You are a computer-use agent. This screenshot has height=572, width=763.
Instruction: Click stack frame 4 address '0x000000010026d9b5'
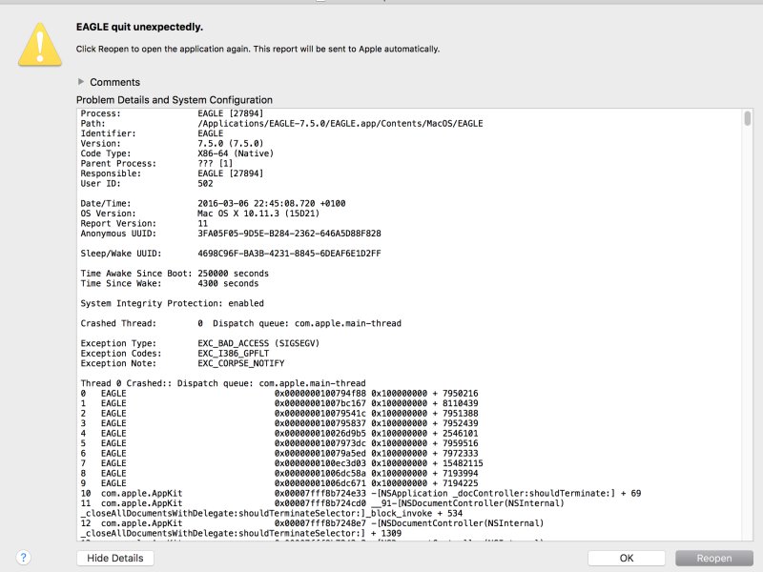[320, 434]
